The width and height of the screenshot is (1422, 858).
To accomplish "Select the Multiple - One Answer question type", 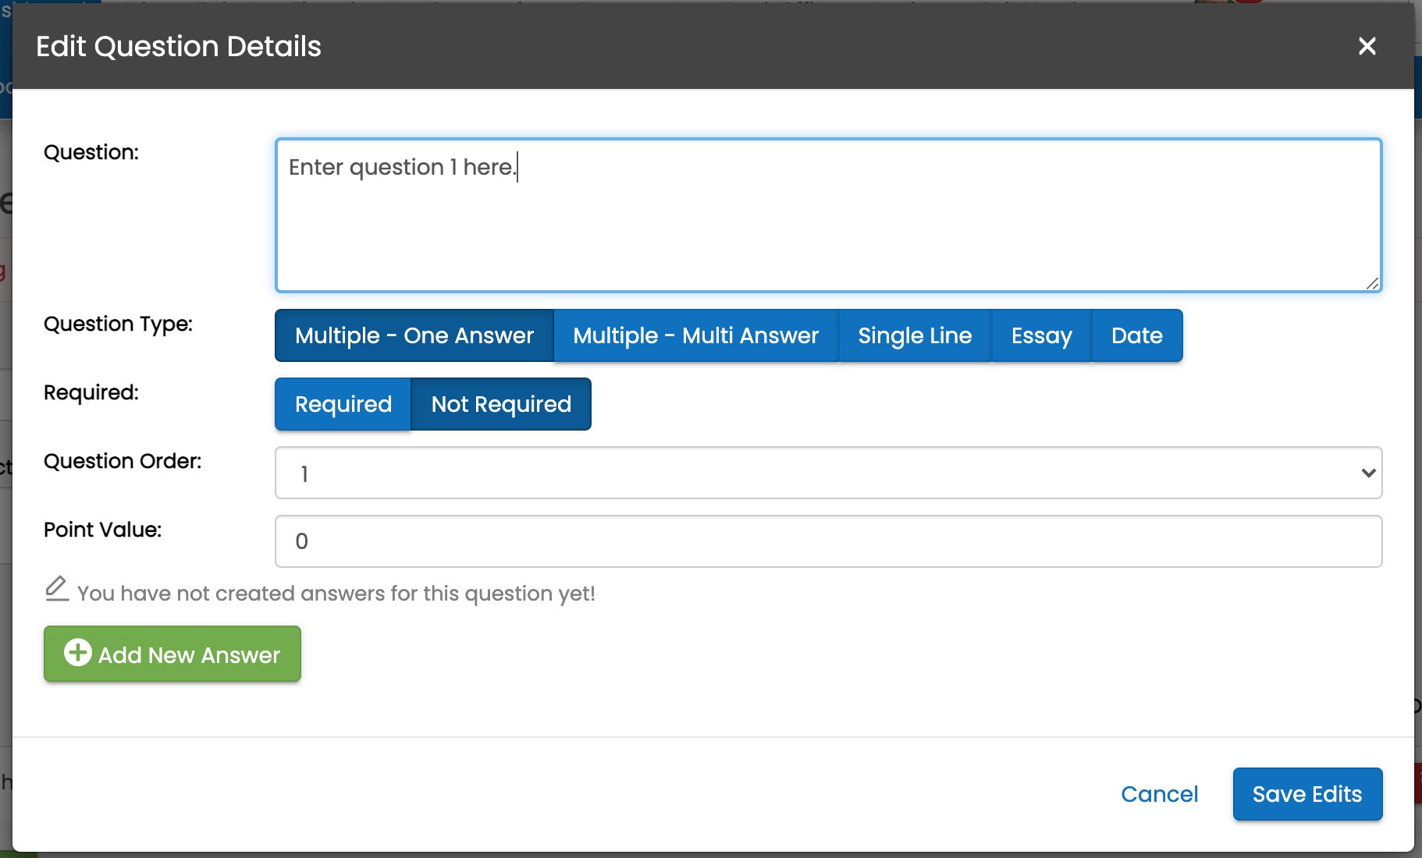I will pyautogui.click(x=414, y=335).
